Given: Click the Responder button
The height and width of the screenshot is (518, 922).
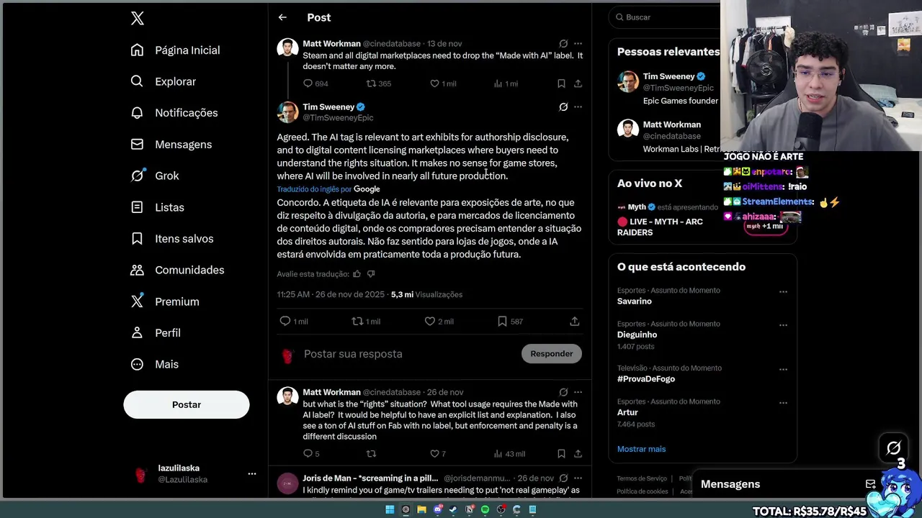Looking at the screenshot, I should [x=552, y=354].
